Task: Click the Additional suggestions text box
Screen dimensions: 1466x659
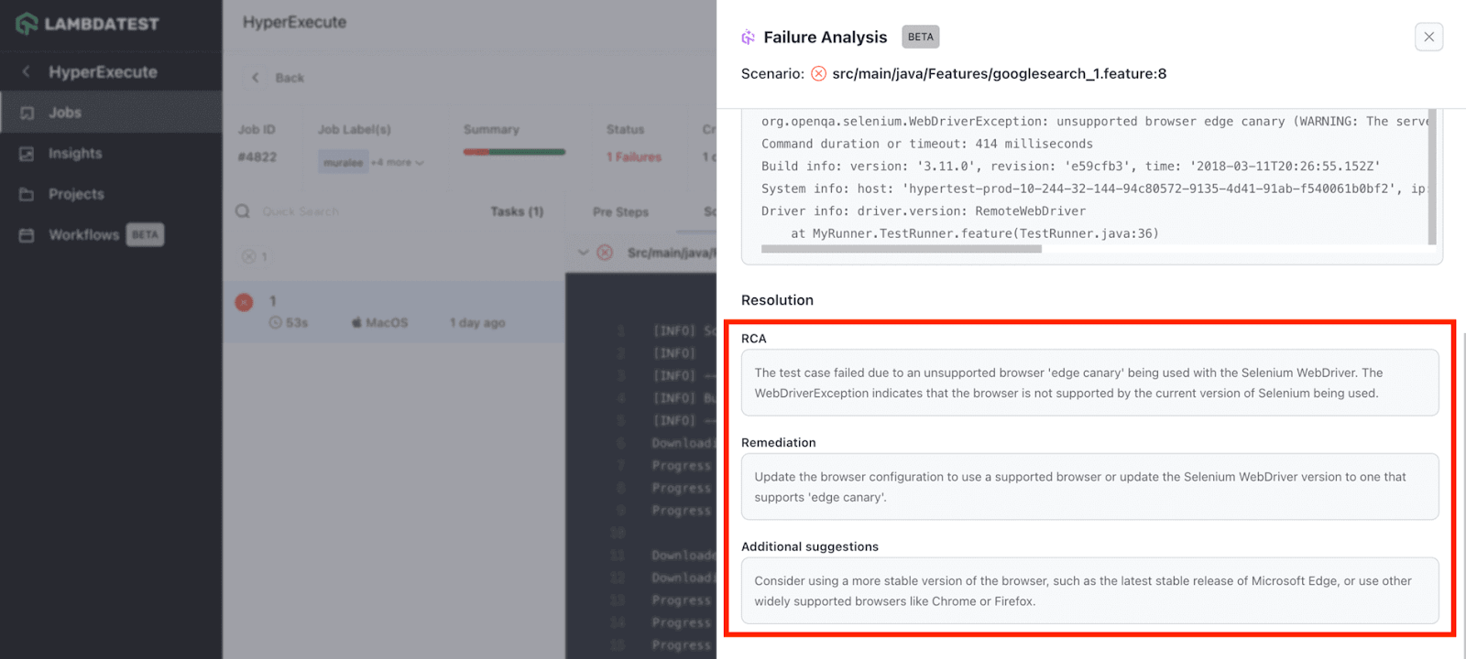Action: [1089, 590]
